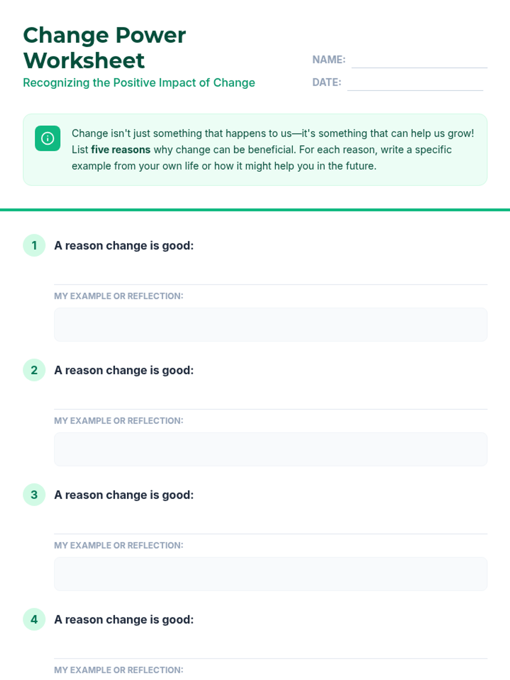Click the subtitle Recognizing the Positive Impact

[139, 82]
